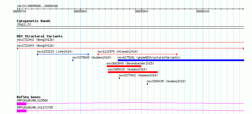
Task: Open the nsv1153233 (John2014) label
Action: pyautogui.click(x=55, y=51)
